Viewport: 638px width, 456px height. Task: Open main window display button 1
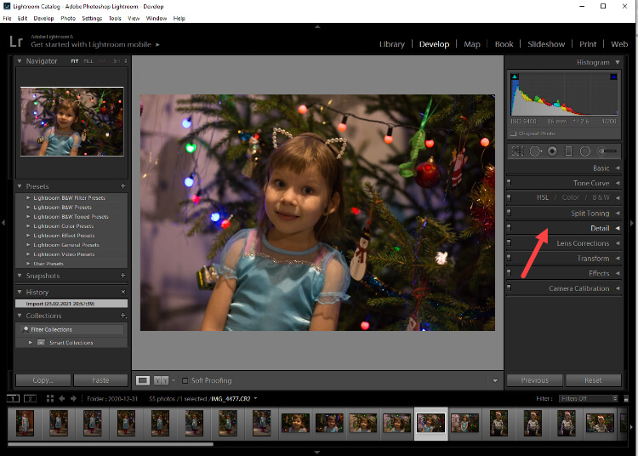point(13,399)
